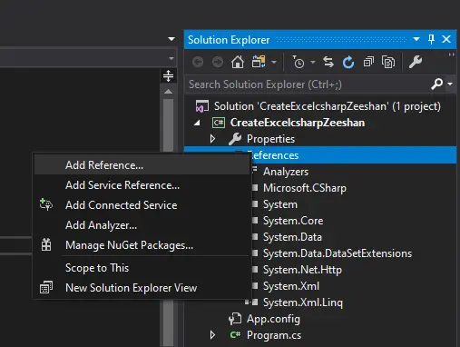Click the C# project icon beside CreateExcelcsharpZeeshan
Image resolution: width=460 pixels, height=347 pixels.
219,123
